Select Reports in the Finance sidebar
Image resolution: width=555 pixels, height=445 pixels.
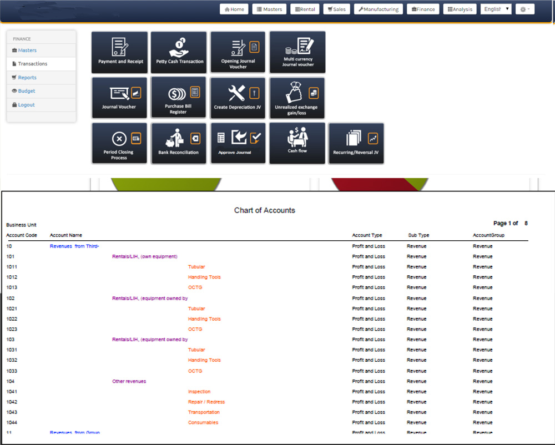click(x=27, y=78)
